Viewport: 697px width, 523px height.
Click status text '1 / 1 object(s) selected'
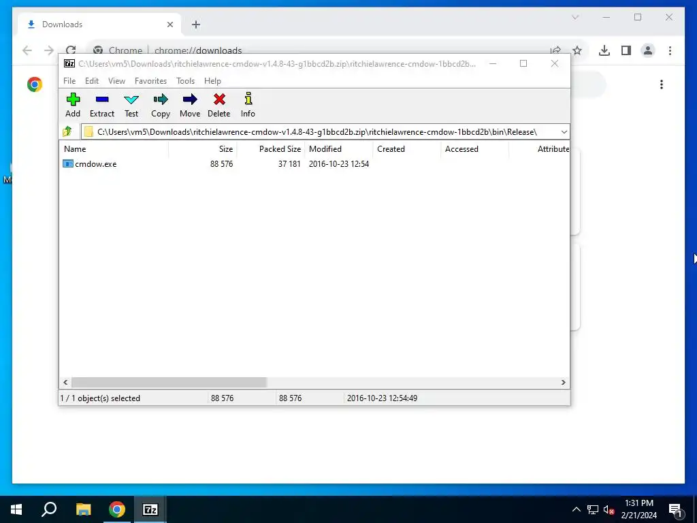coord(100,398)
